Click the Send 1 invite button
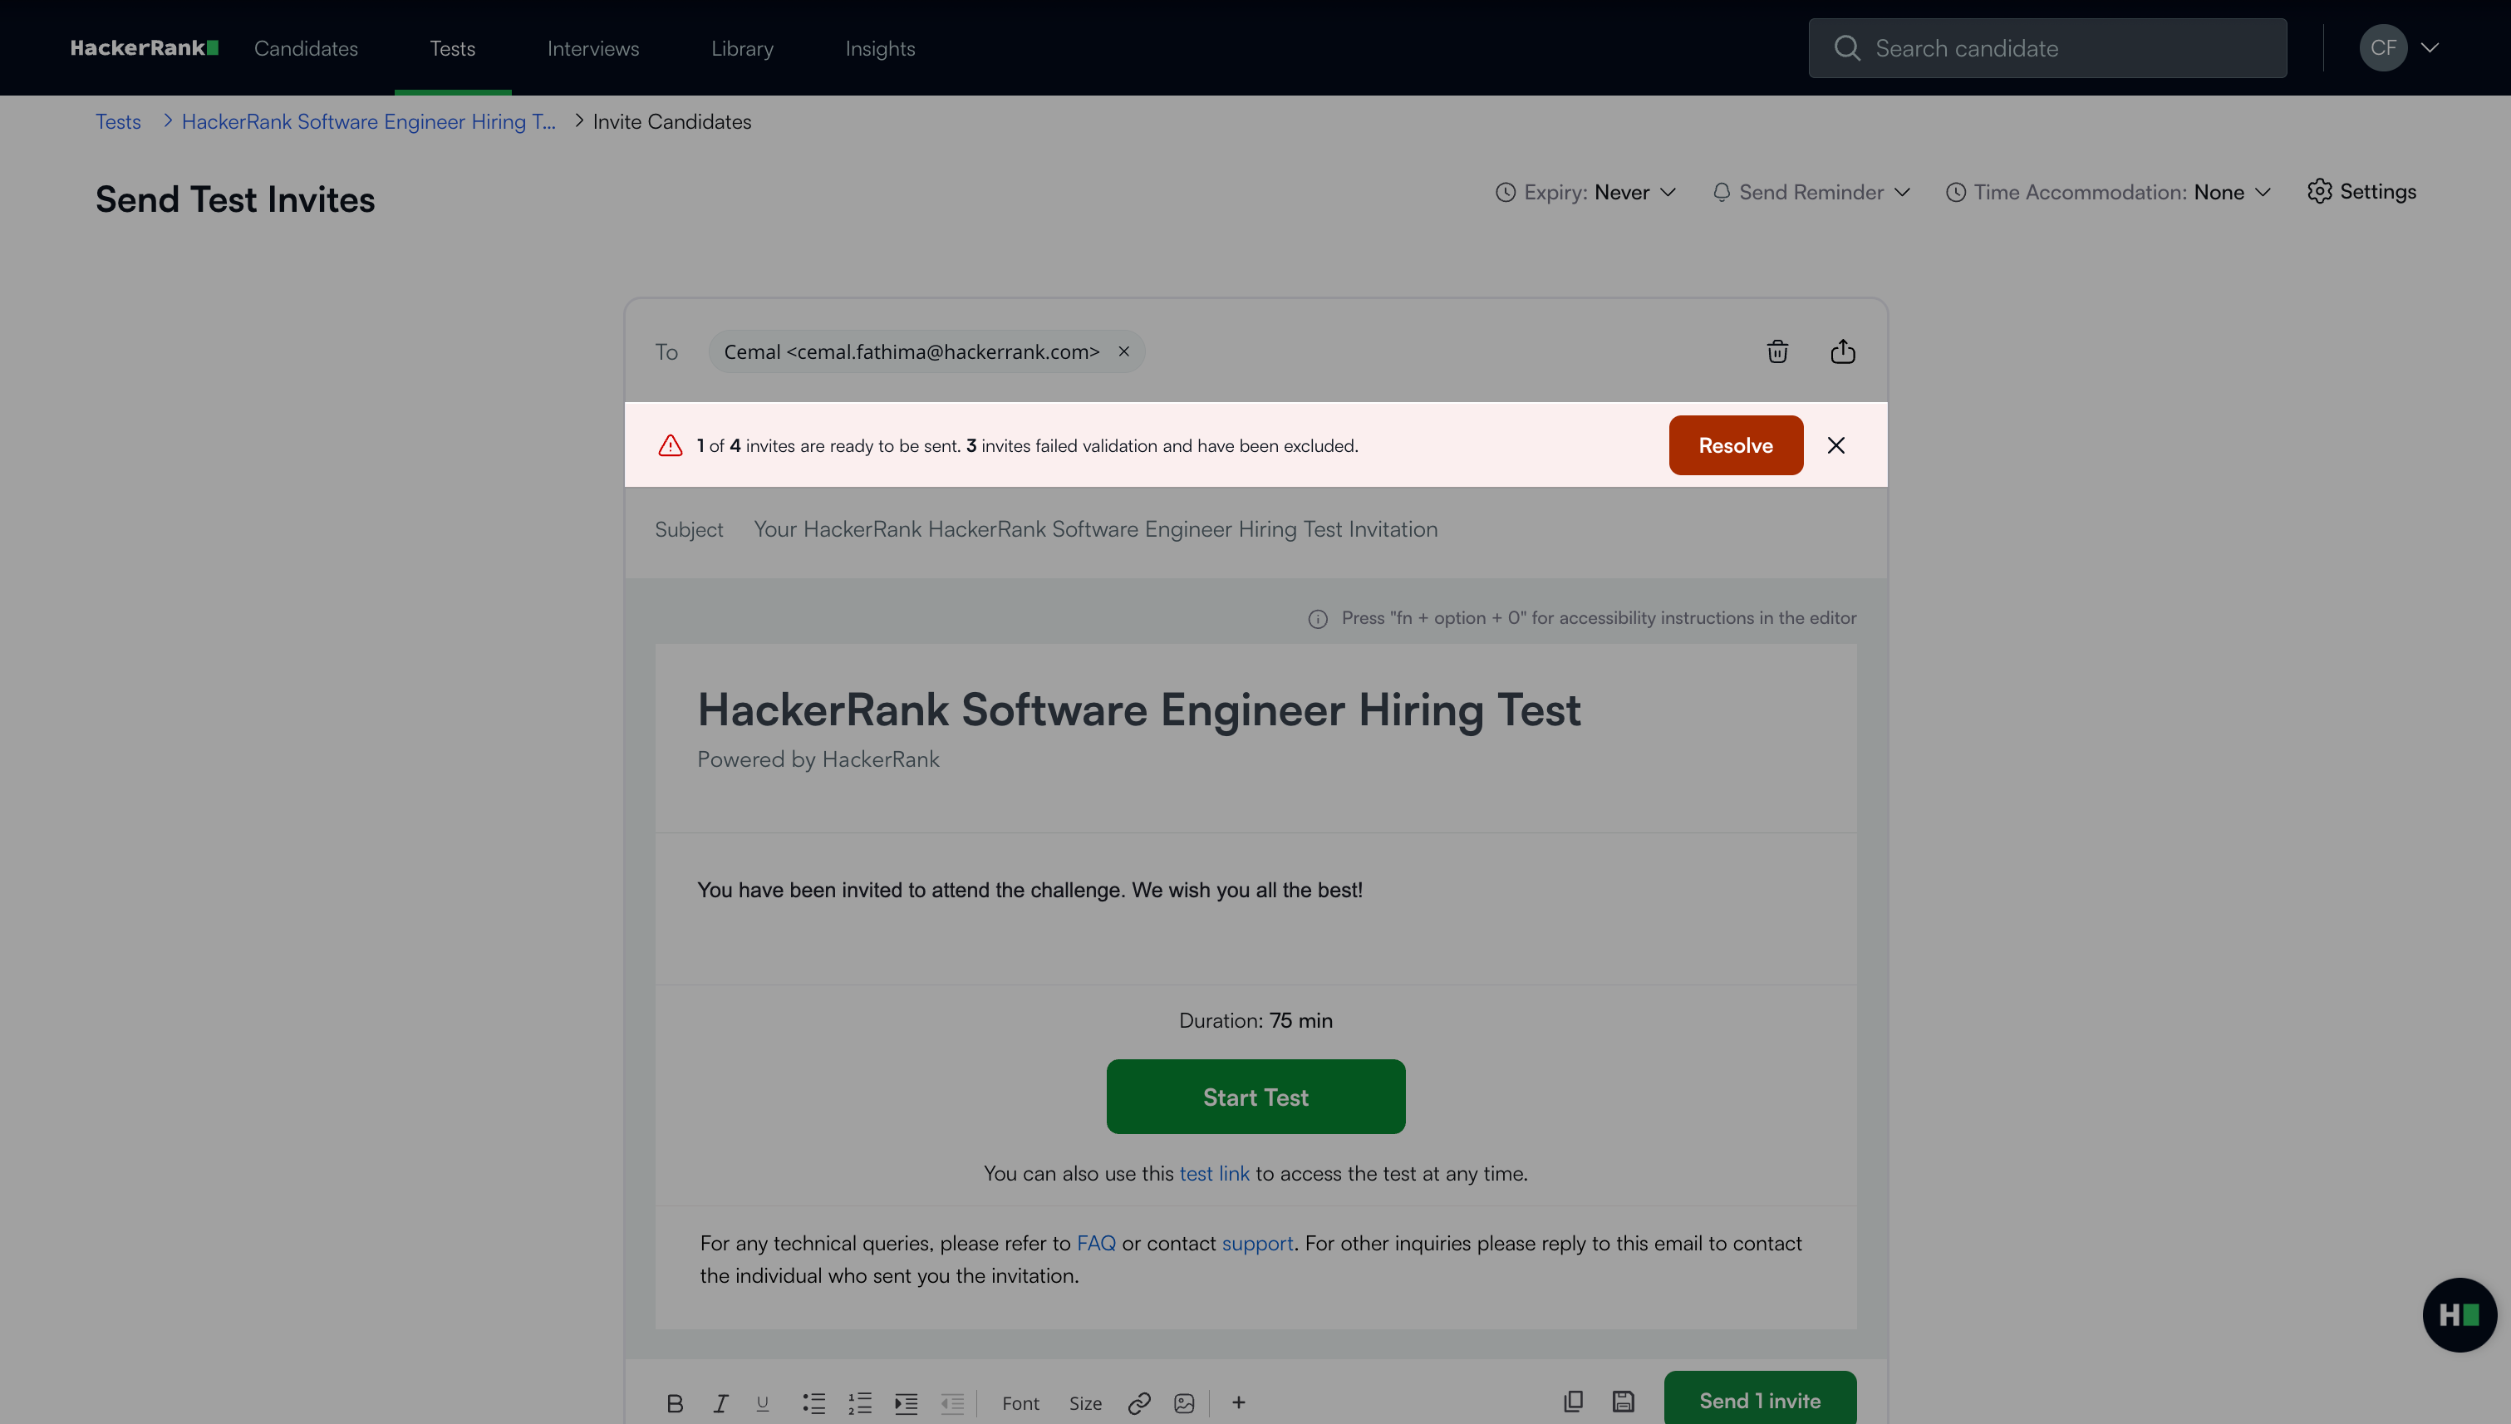Screen dimensions: 2511x1424 pyautogui.click(x=1760, y=1401)
